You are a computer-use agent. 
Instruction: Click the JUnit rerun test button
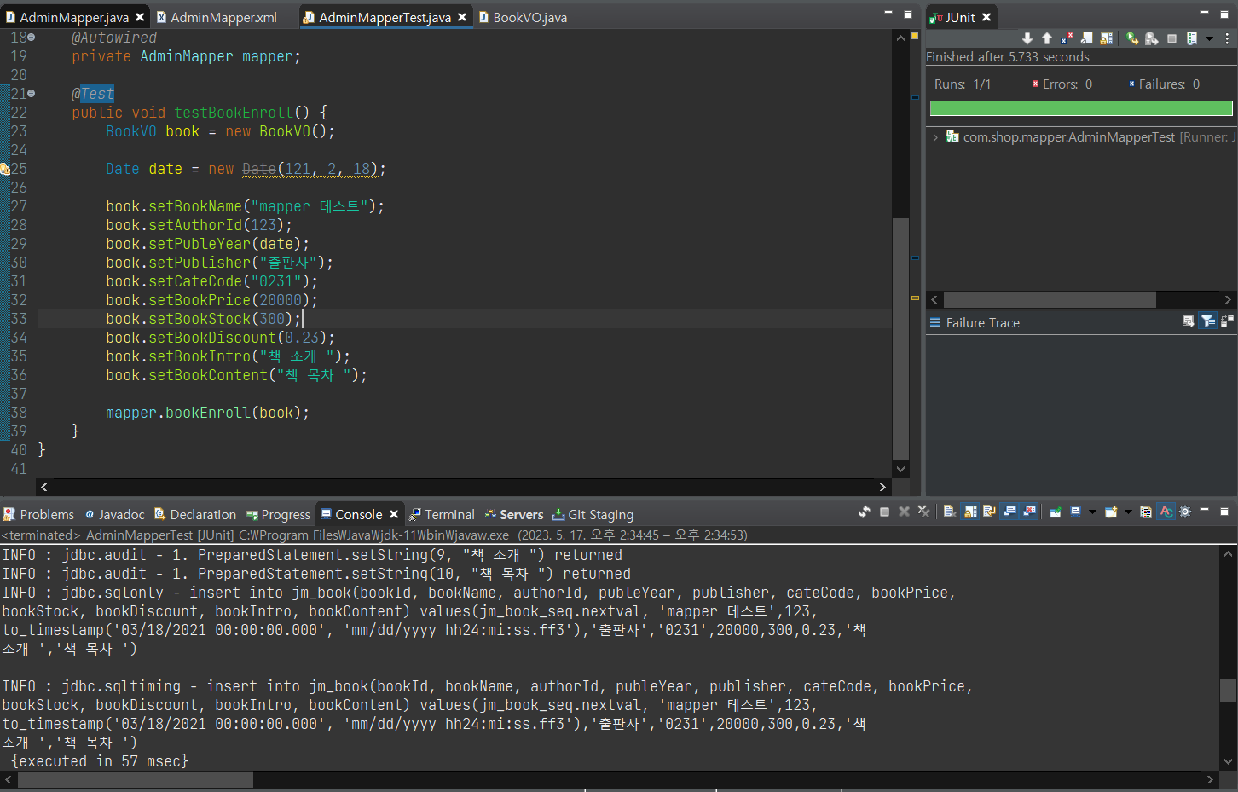click(x=1132, y=38)
